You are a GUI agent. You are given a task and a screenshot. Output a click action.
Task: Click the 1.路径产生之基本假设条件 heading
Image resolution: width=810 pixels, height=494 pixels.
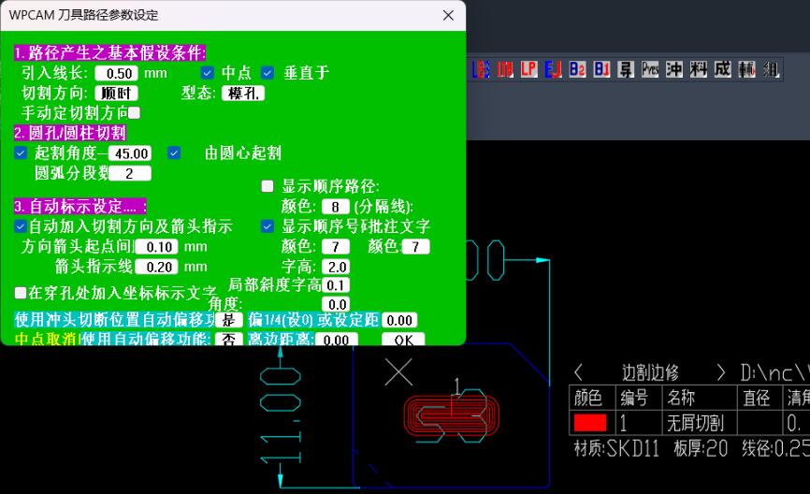tap(110, 52)
